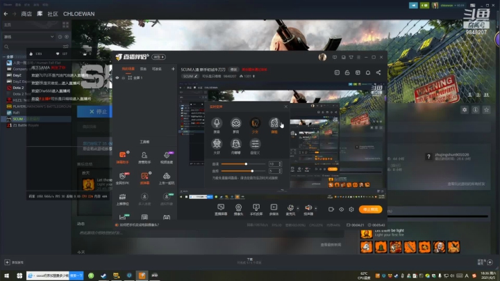The height and width of the screenshot is (281, 500).
Task: Select the 萝莉 voice preset icon
Action: pos(236,123)
